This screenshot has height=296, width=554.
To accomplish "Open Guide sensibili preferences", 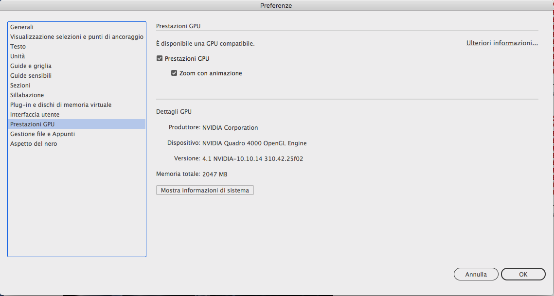I will [x=31, y=76].
